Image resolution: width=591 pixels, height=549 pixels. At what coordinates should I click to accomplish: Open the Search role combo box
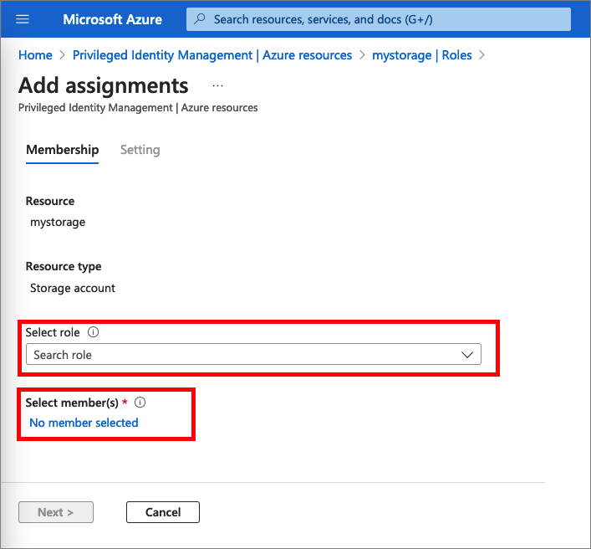coord(253,354)
